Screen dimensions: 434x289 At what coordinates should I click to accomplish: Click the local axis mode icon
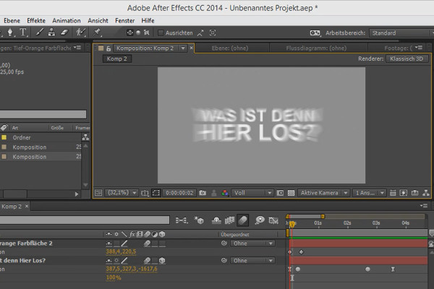pyautogui.click(x=129, y=33)
